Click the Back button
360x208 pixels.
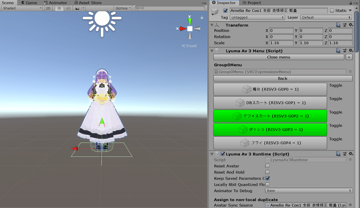(x=283, y=79)
